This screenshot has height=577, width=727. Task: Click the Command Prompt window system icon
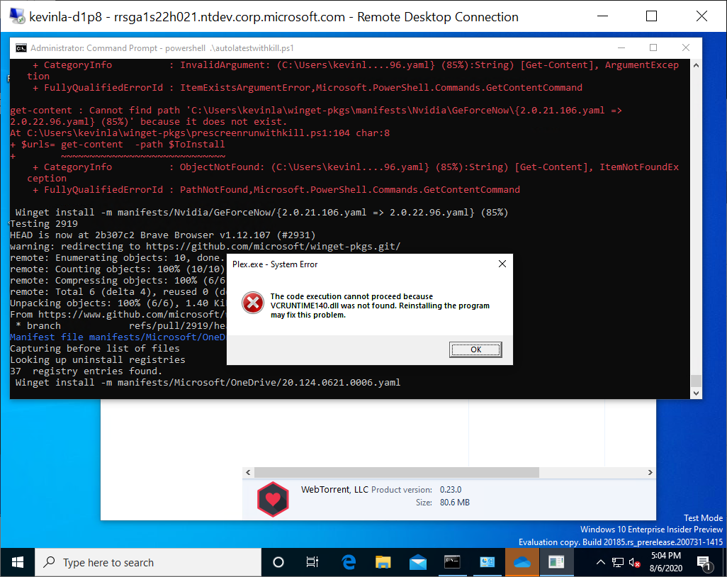[x=21, y=48]
